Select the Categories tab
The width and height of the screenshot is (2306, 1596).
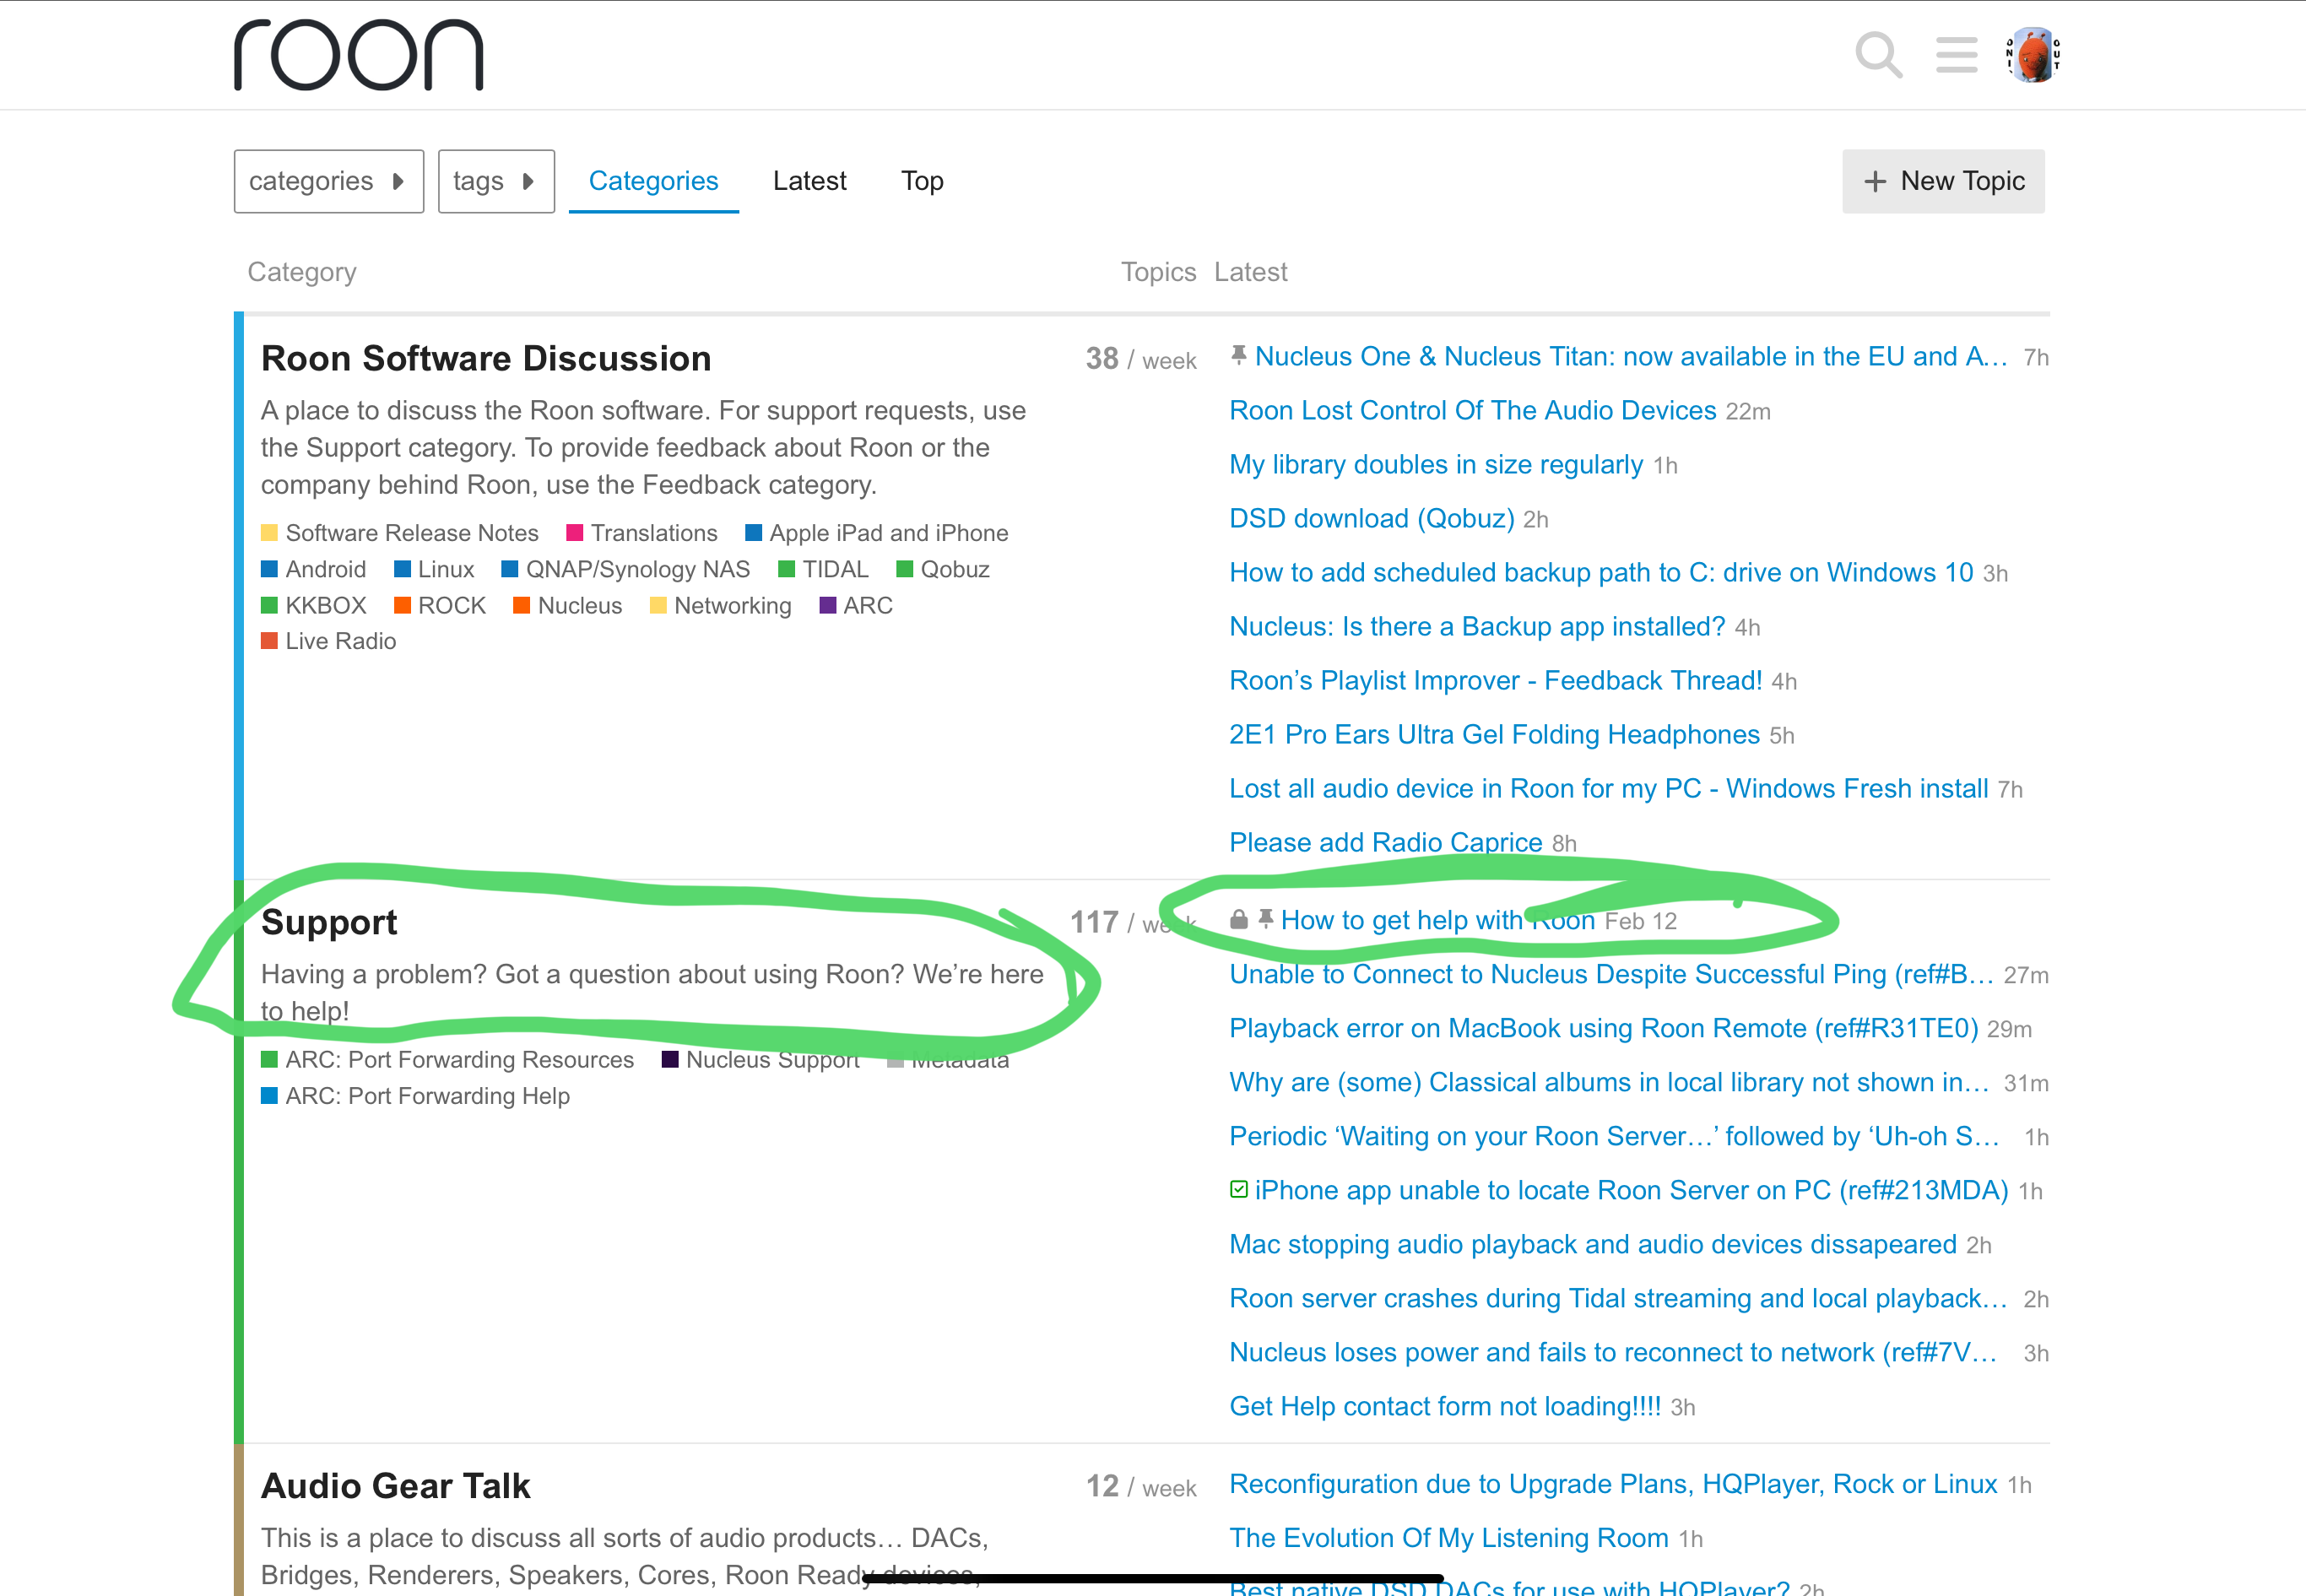[x=653, y=181]
